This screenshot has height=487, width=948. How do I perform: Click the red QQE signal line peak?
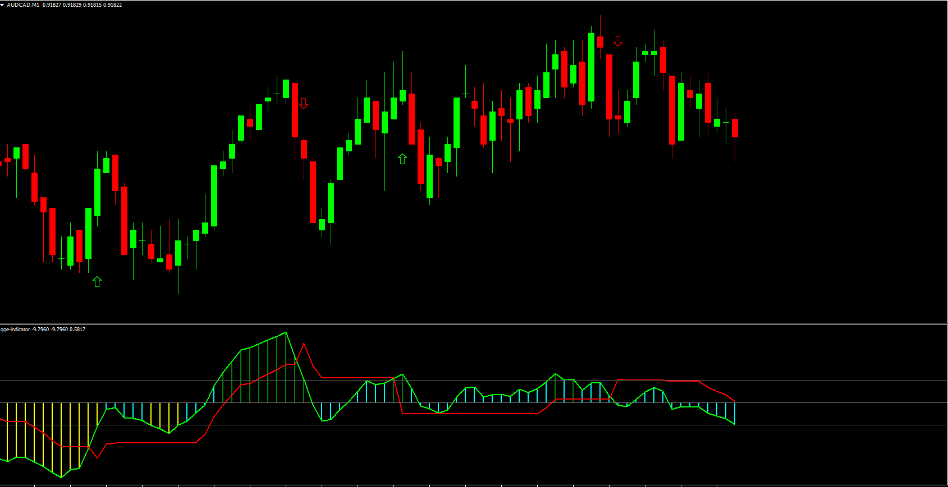pyautogui.click(x=304, y=344)
